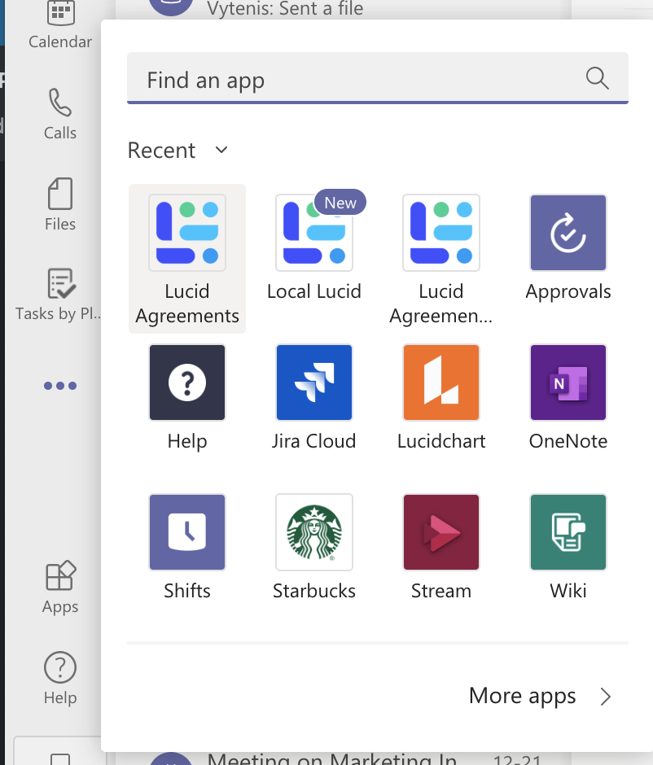This screenshot has height=765, width=653.
Task: Go to Calls in the sidebar
Action: [x=60, y=114]
